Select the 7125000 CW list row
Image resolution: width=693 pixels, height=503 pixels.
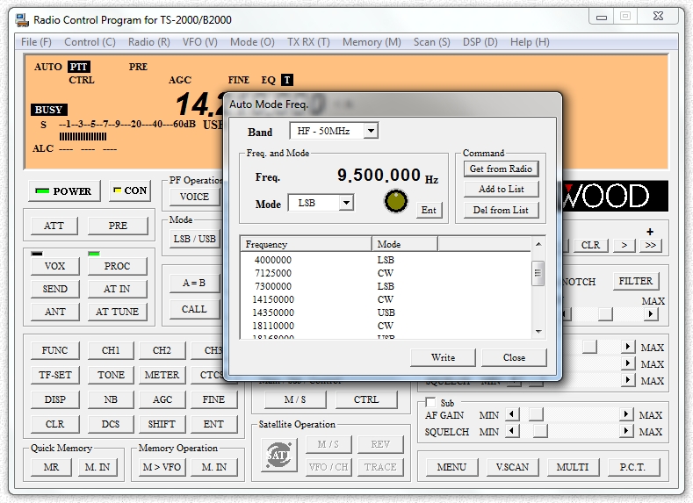pyautogui.click(x=386, y=273)
